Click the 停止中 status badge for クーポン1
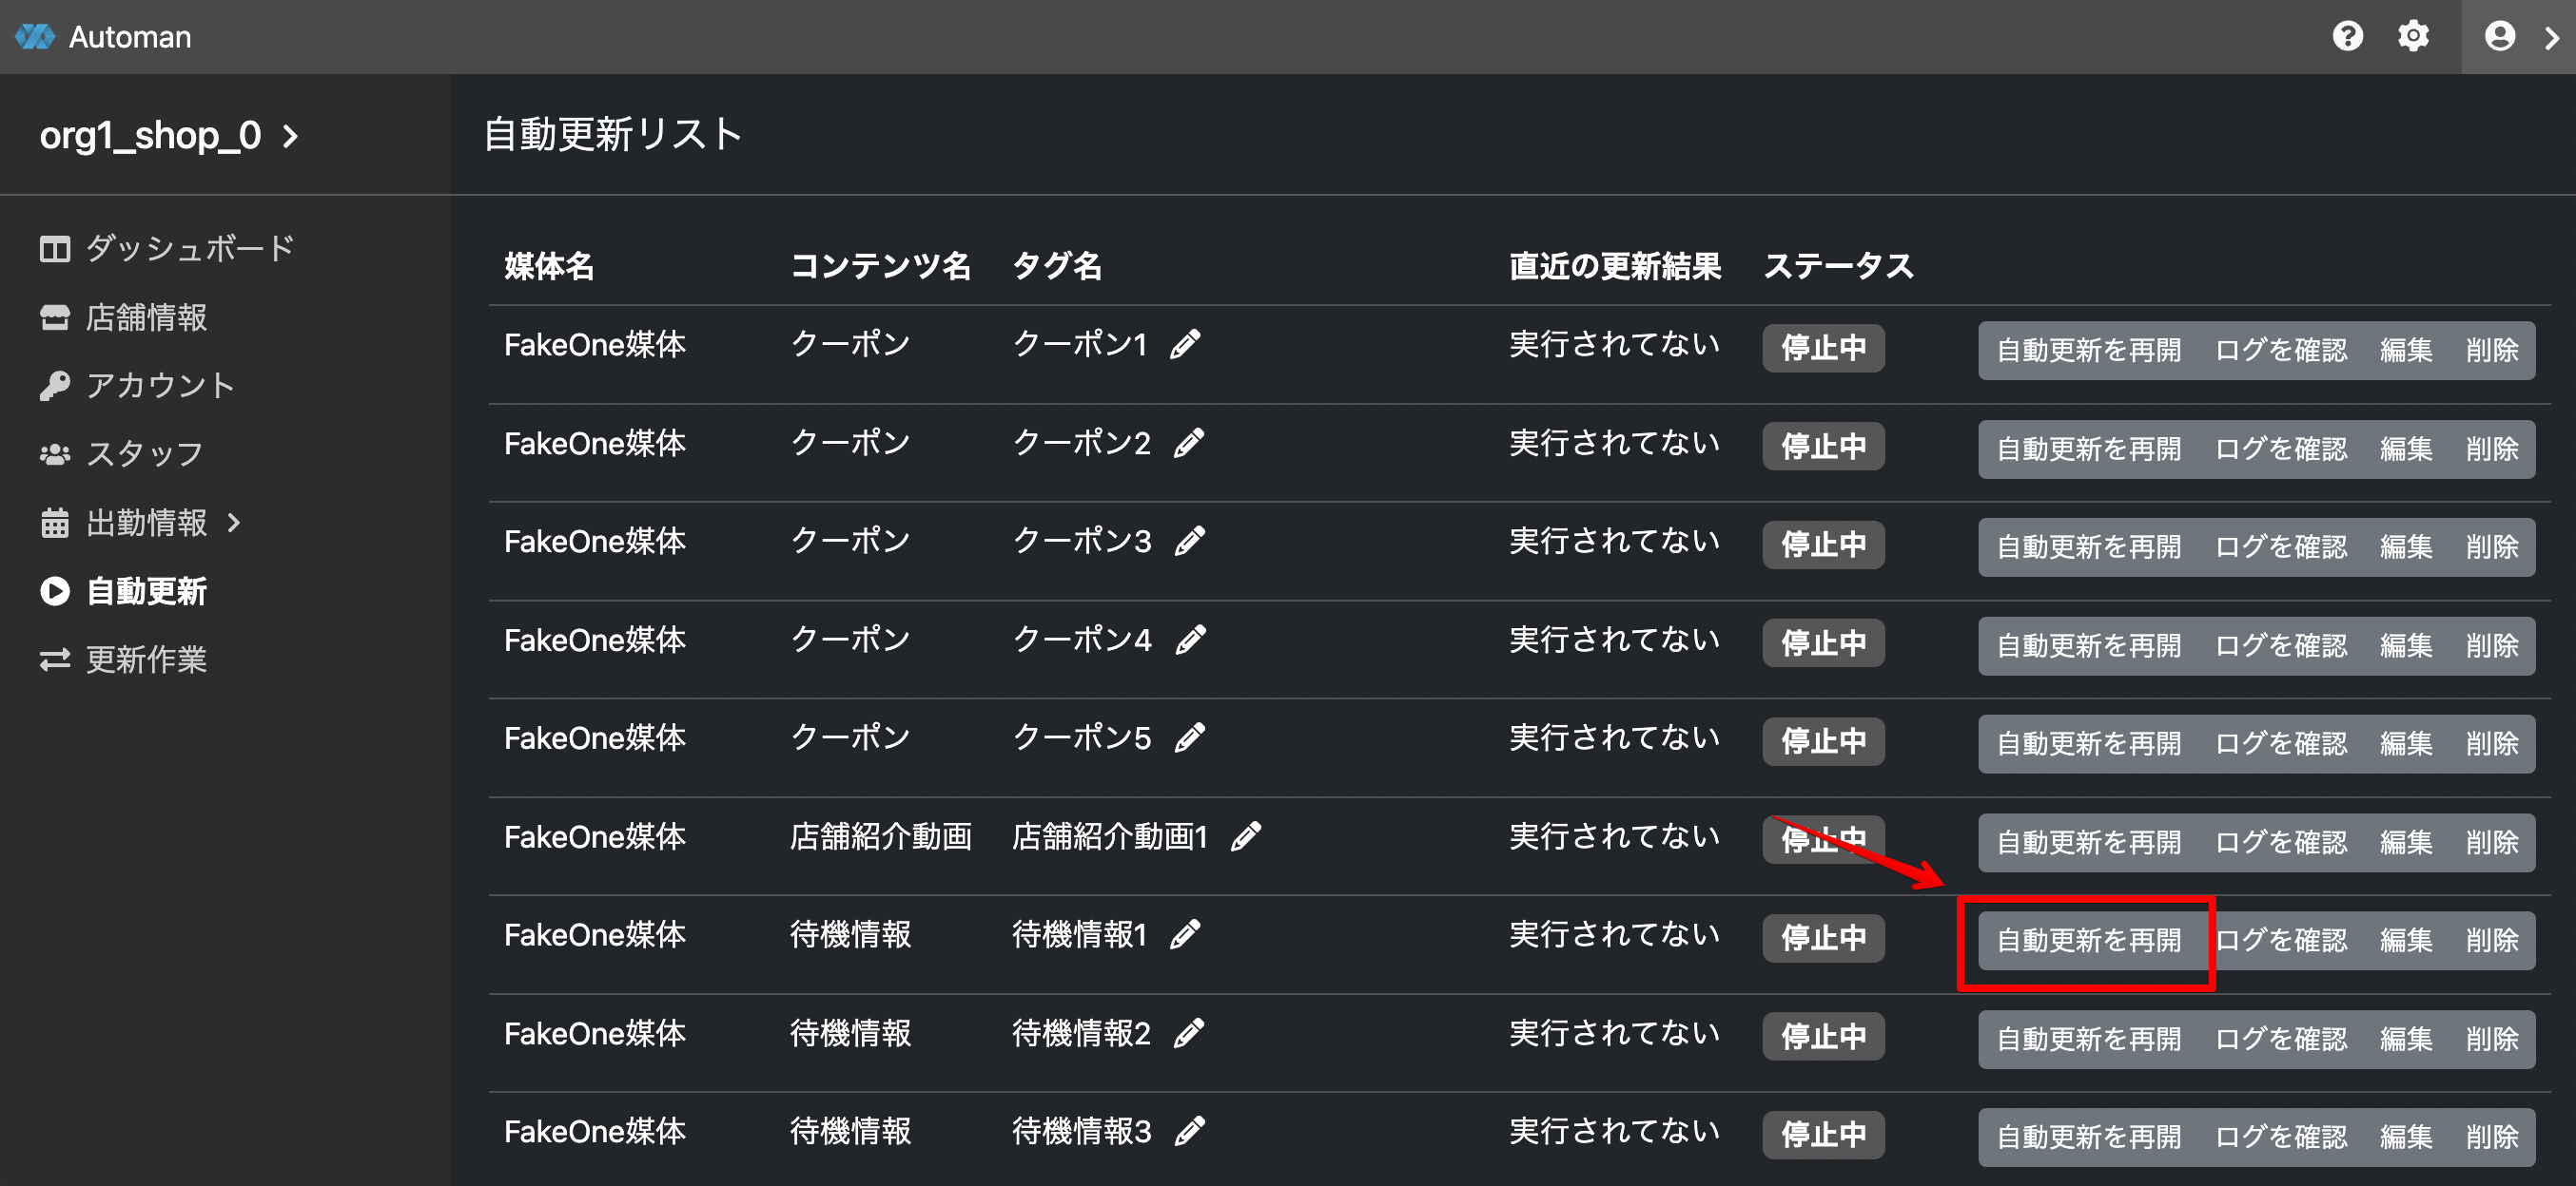This screenshot has width=2576, height=1186. point(1822,348)
